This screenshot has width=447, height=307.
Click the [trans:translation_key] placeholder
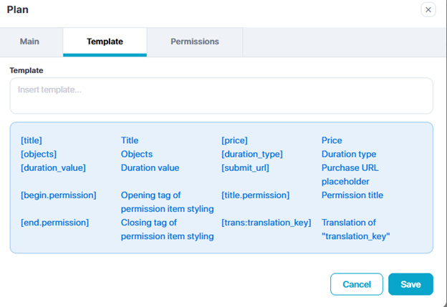tap(266, 223)
